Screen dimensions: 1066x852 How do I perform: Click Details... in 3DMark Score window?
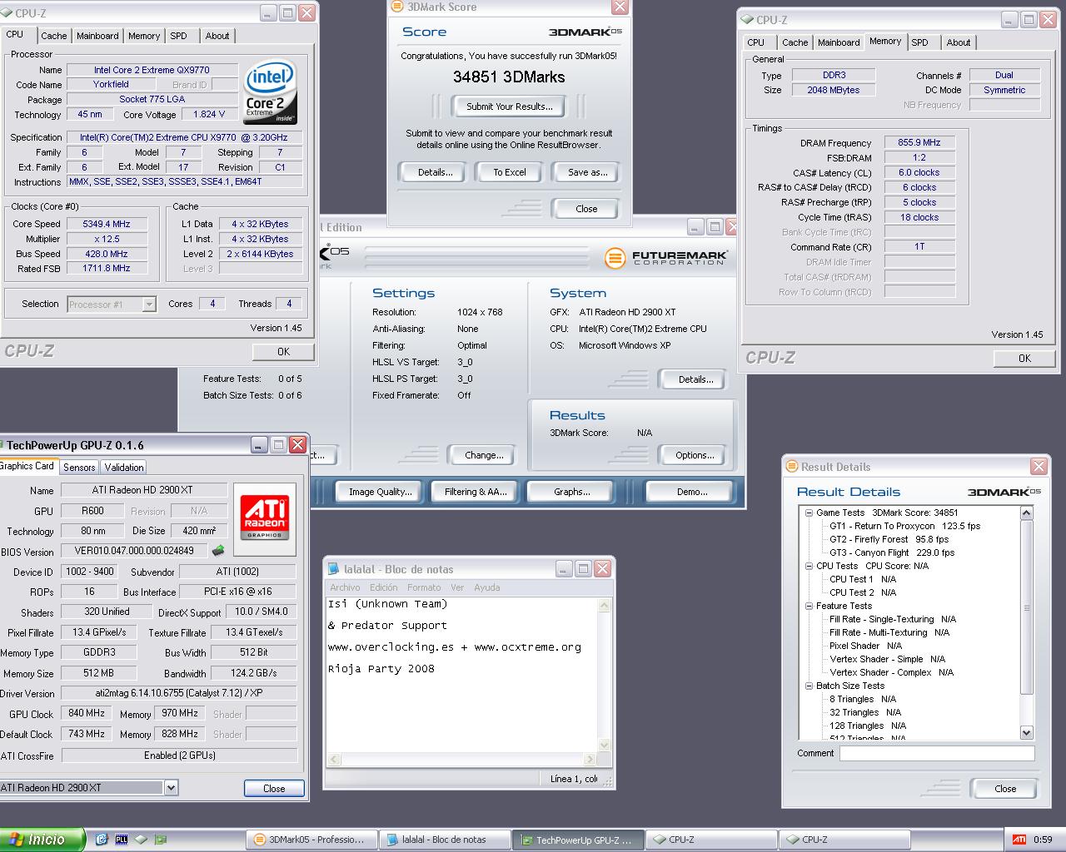point(435,172)
